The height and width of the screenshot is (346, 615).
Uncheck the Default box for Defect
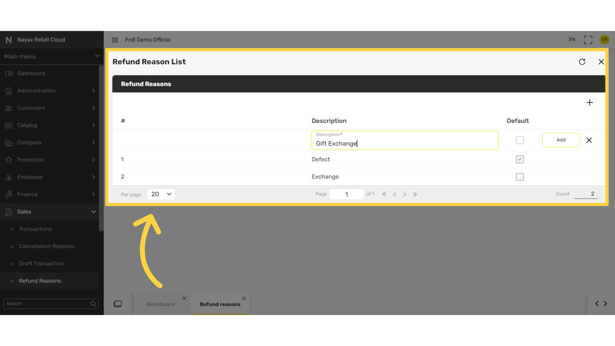(520, 159)
